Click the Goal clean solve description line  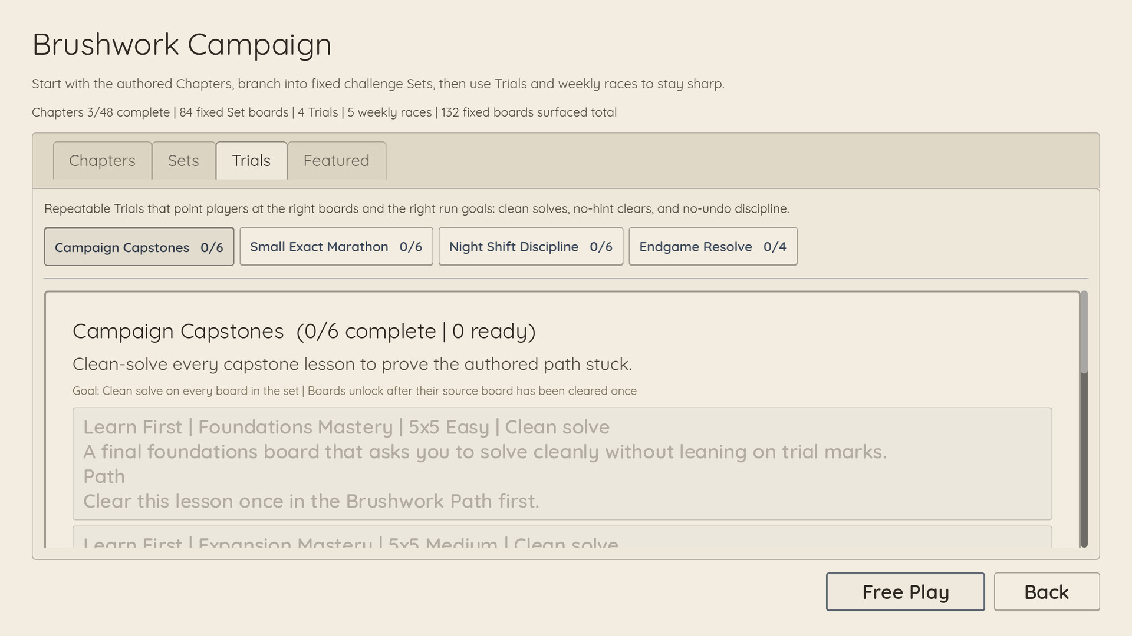(354, 391)
